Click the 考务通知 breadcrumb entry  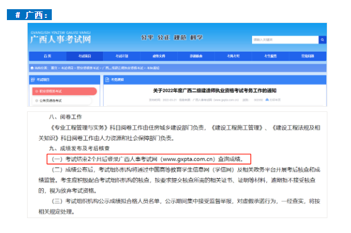click(x=153, y=68)
